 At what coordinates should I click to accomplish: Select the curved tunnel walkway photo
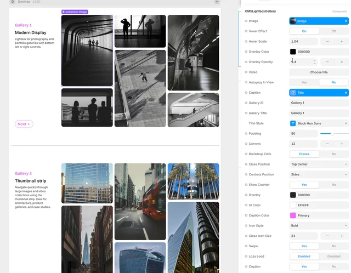pyautogui.click(x=87, y=50)
